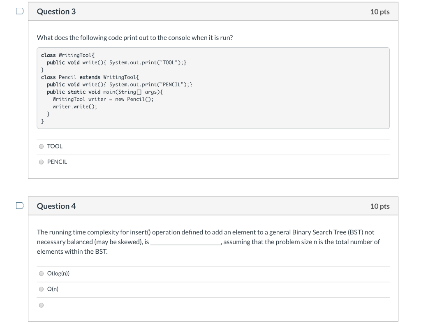Viewport: 421px width, 324px height.
Task: Pick the O(log(n)) radio button
Action: pos(41,273)
